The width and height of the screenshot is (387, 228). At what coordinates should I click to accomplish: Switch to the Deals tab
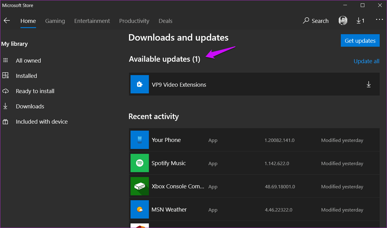[x=165, y=21]
